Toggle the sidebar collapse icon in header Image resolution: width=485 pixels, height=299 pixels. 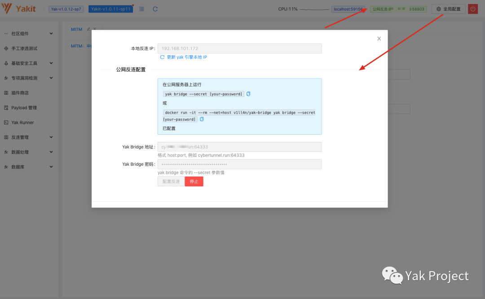tap(141, 9)
